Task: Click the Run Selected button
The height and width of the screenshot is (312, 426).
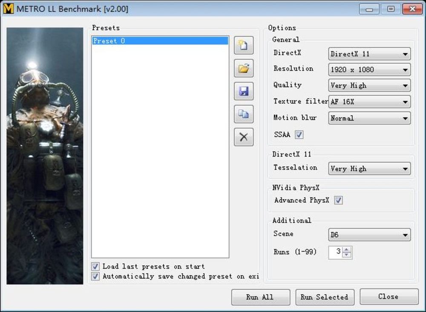Action: tap(325, 297)
